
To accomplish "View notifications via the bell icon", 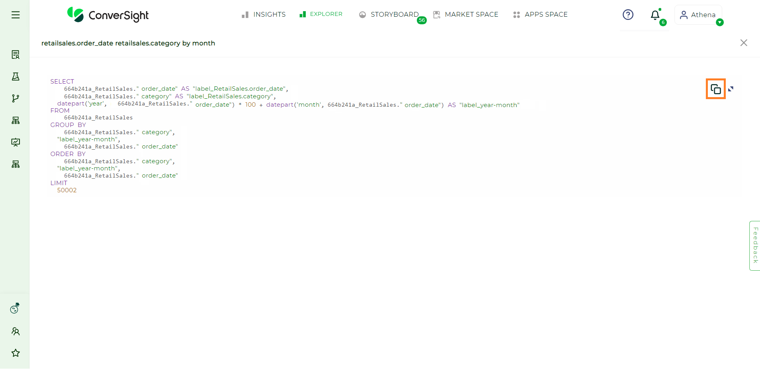I will (x=655, y=15).
